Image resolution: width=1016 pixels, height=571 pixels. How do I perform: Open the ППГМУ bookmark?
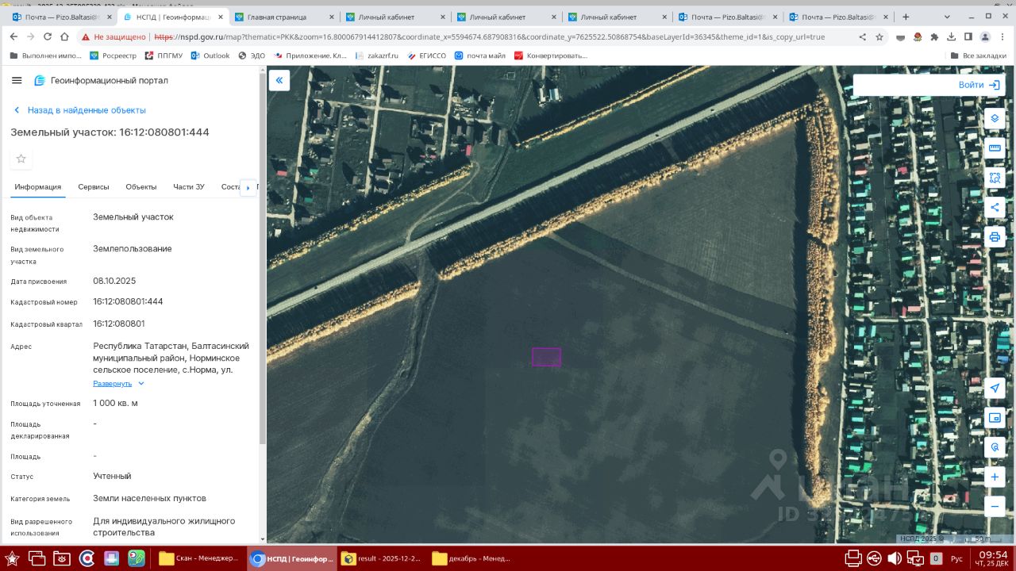(x=164, y=56)
